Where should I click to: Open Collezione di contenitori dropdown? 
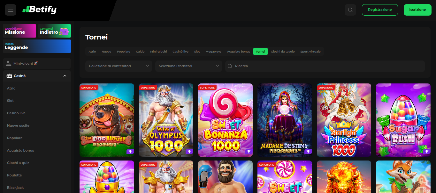pos(119,66)
